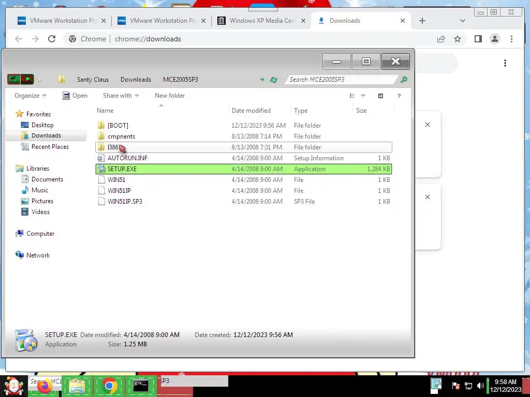Click MCE2005SP3 in the breadcrumb path
Viewport: 530px width, 397px height.
[x=181, y=79]
